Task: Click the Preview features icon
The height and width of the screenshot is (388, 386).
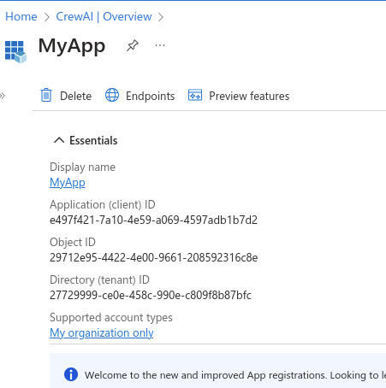Action: coord(195,95)
